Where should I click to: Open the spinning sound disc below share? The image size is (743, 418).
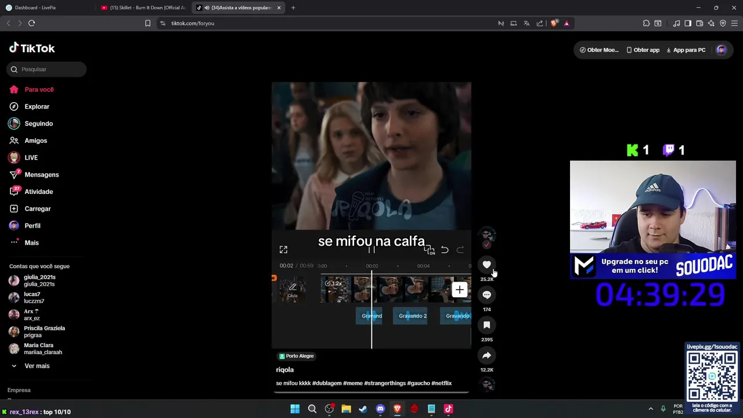[486, 384]
